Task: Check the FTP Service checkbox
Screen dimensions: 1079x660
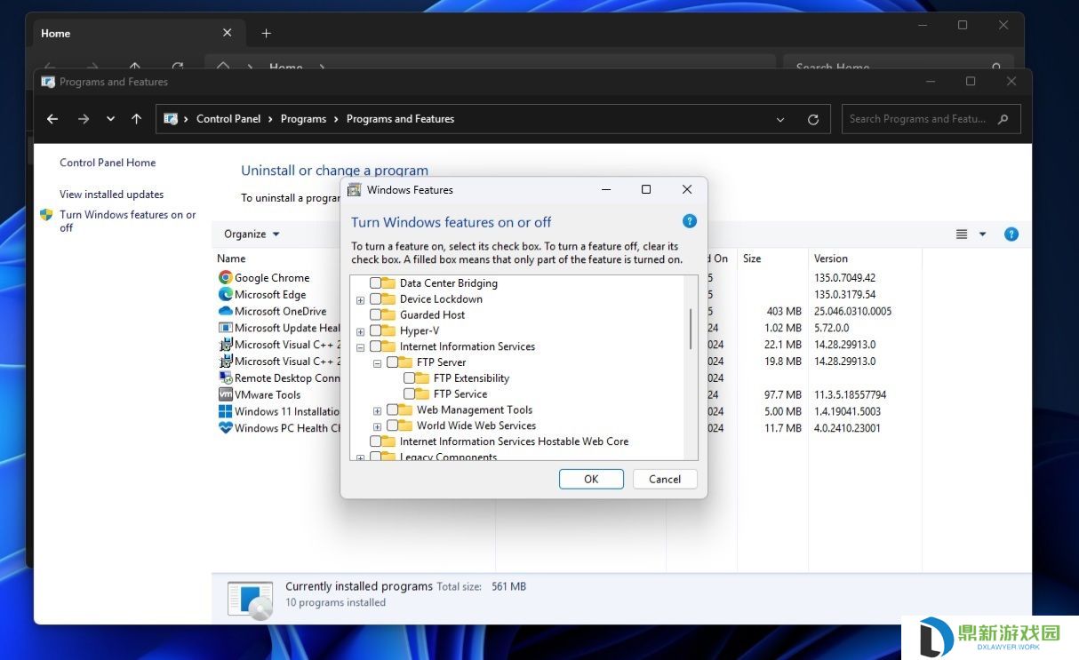Action: coord(410,394)
